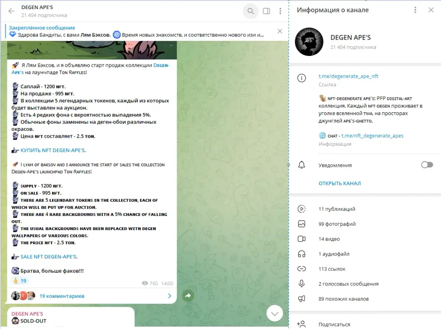This screenshot has height=329, width=441.
Task: Forward the post with the share arrow
Action: (x=188, y=295)
